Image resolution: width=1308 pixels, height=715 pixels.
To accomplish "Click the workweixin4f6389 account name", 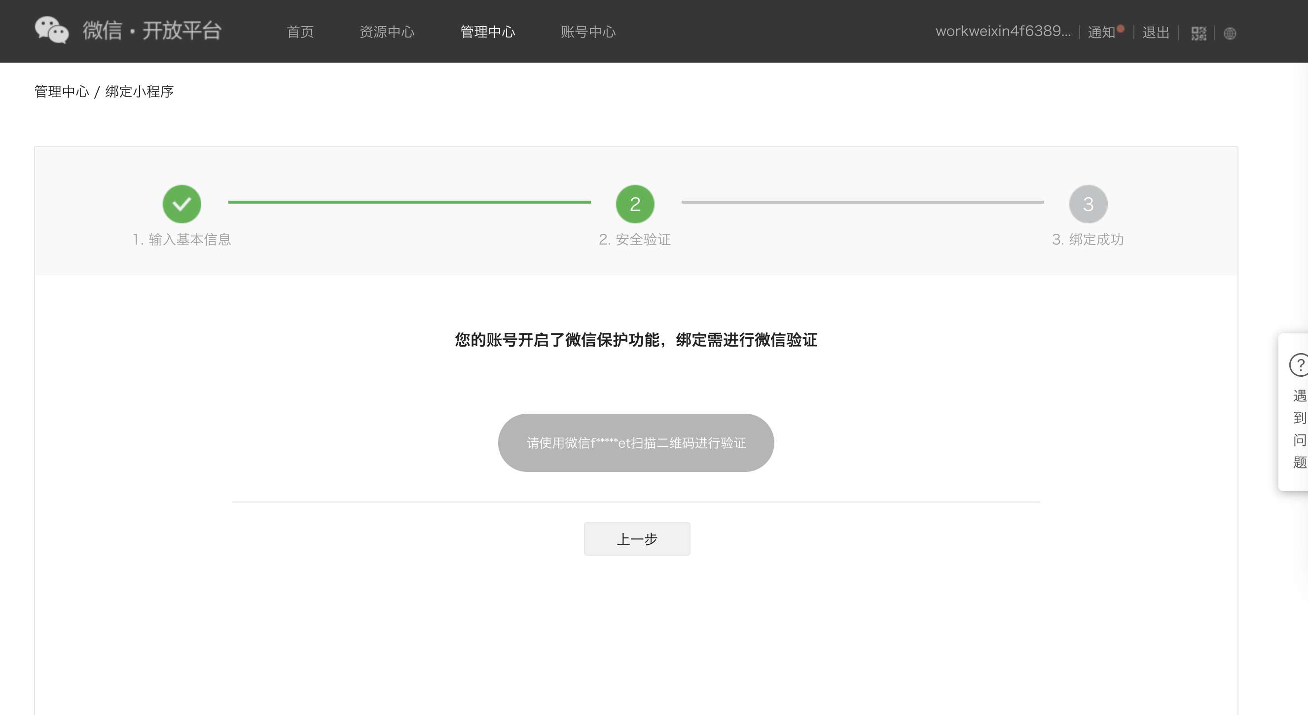I will click(1003, 32).
